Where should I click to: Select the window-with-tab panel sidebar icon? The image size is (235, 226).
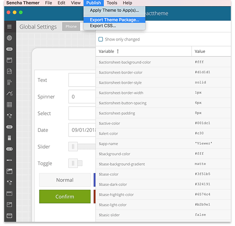[9, 171]
